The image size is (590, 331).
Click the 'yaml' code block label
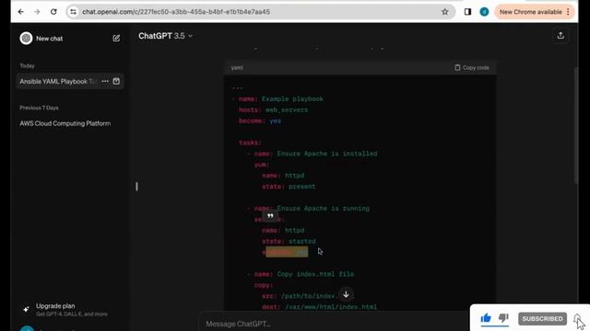pos(237,67)
